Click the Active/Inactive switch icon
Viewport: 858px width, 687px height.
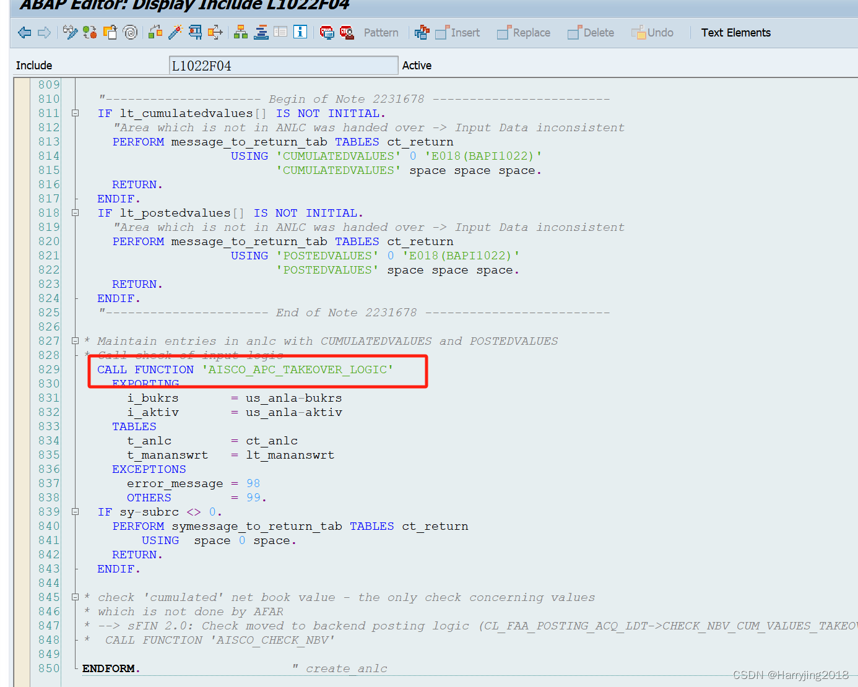(x=90, y=33)
